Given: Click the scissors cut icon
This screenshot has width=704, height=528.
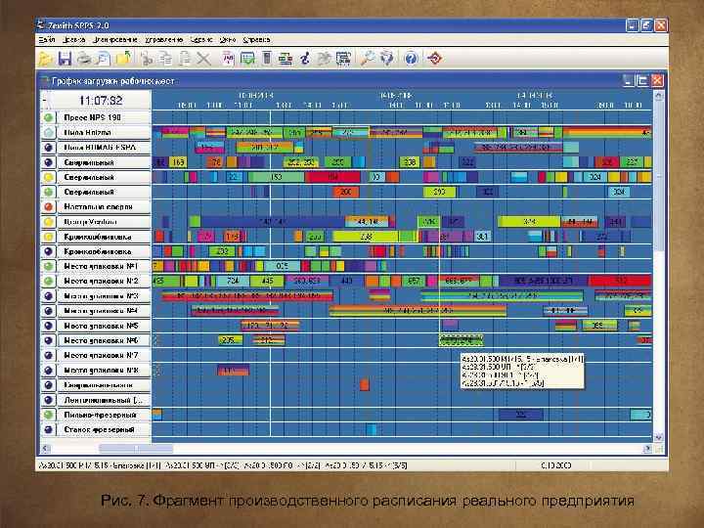Looking at the screenshot, I should (x=146, y=59).
